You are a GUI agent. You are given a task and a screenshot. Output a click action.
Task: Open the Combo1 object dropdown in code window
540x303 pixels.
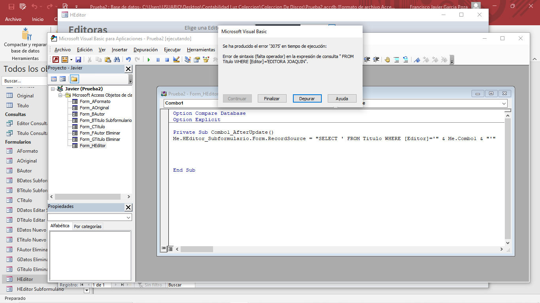click(191, 103)
